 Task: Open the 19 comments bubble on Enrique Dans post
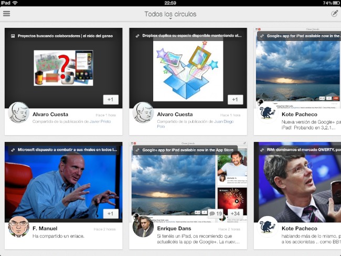(x=216, y=213)
